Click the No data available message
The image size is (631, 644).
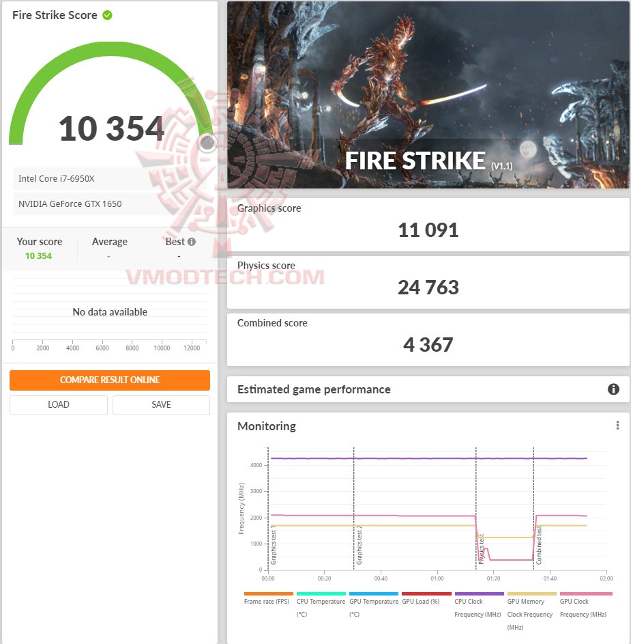coord(110,312)
